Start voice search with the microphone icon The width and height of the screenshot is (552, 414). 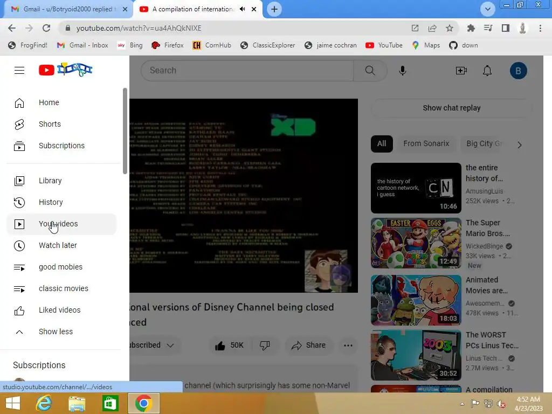pos(402,71)
